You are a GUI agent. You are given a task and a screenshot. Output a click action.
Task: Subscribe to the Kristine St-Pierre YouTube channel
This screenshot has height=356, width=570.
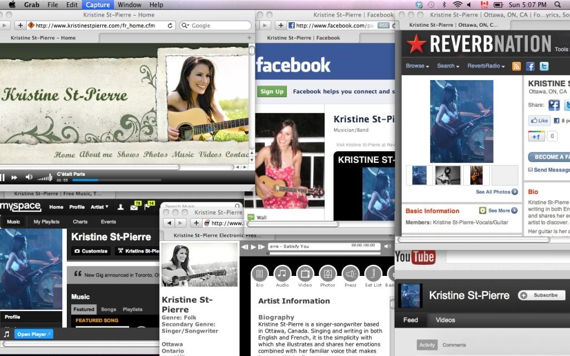(x=542, y=295)
